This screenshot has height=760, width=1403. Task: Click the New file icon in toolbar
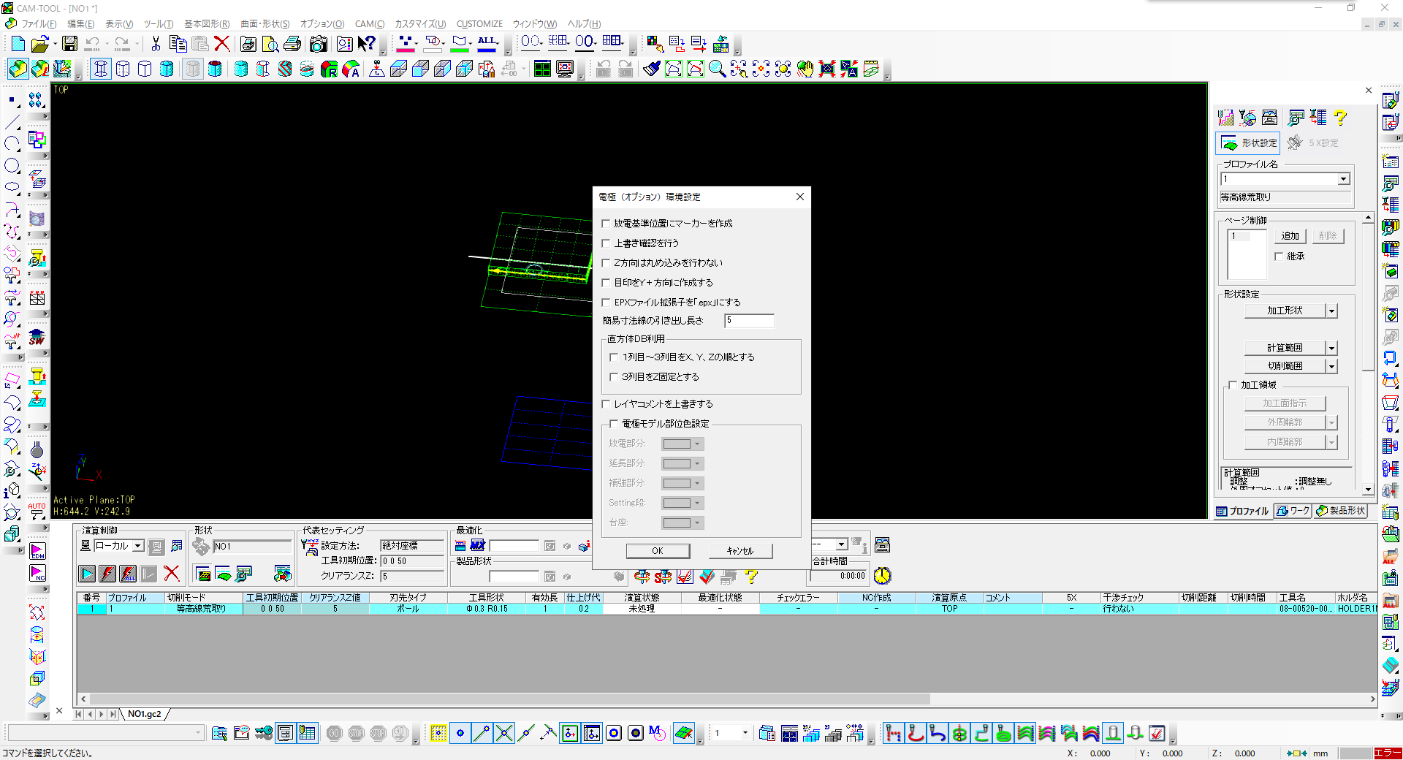click(18, 44)
